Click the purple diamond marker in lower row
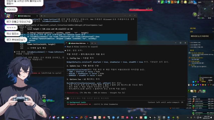The width and height of the screenshot is (214, 120). 201,85
